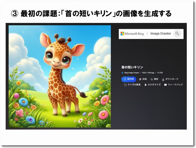Click the download arrow icon

pos(163,79)
